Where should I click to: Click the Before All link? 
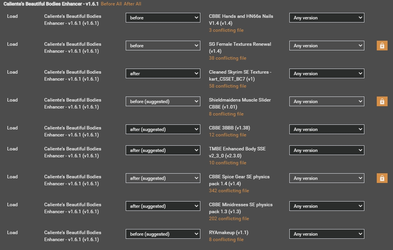[112, 4]
